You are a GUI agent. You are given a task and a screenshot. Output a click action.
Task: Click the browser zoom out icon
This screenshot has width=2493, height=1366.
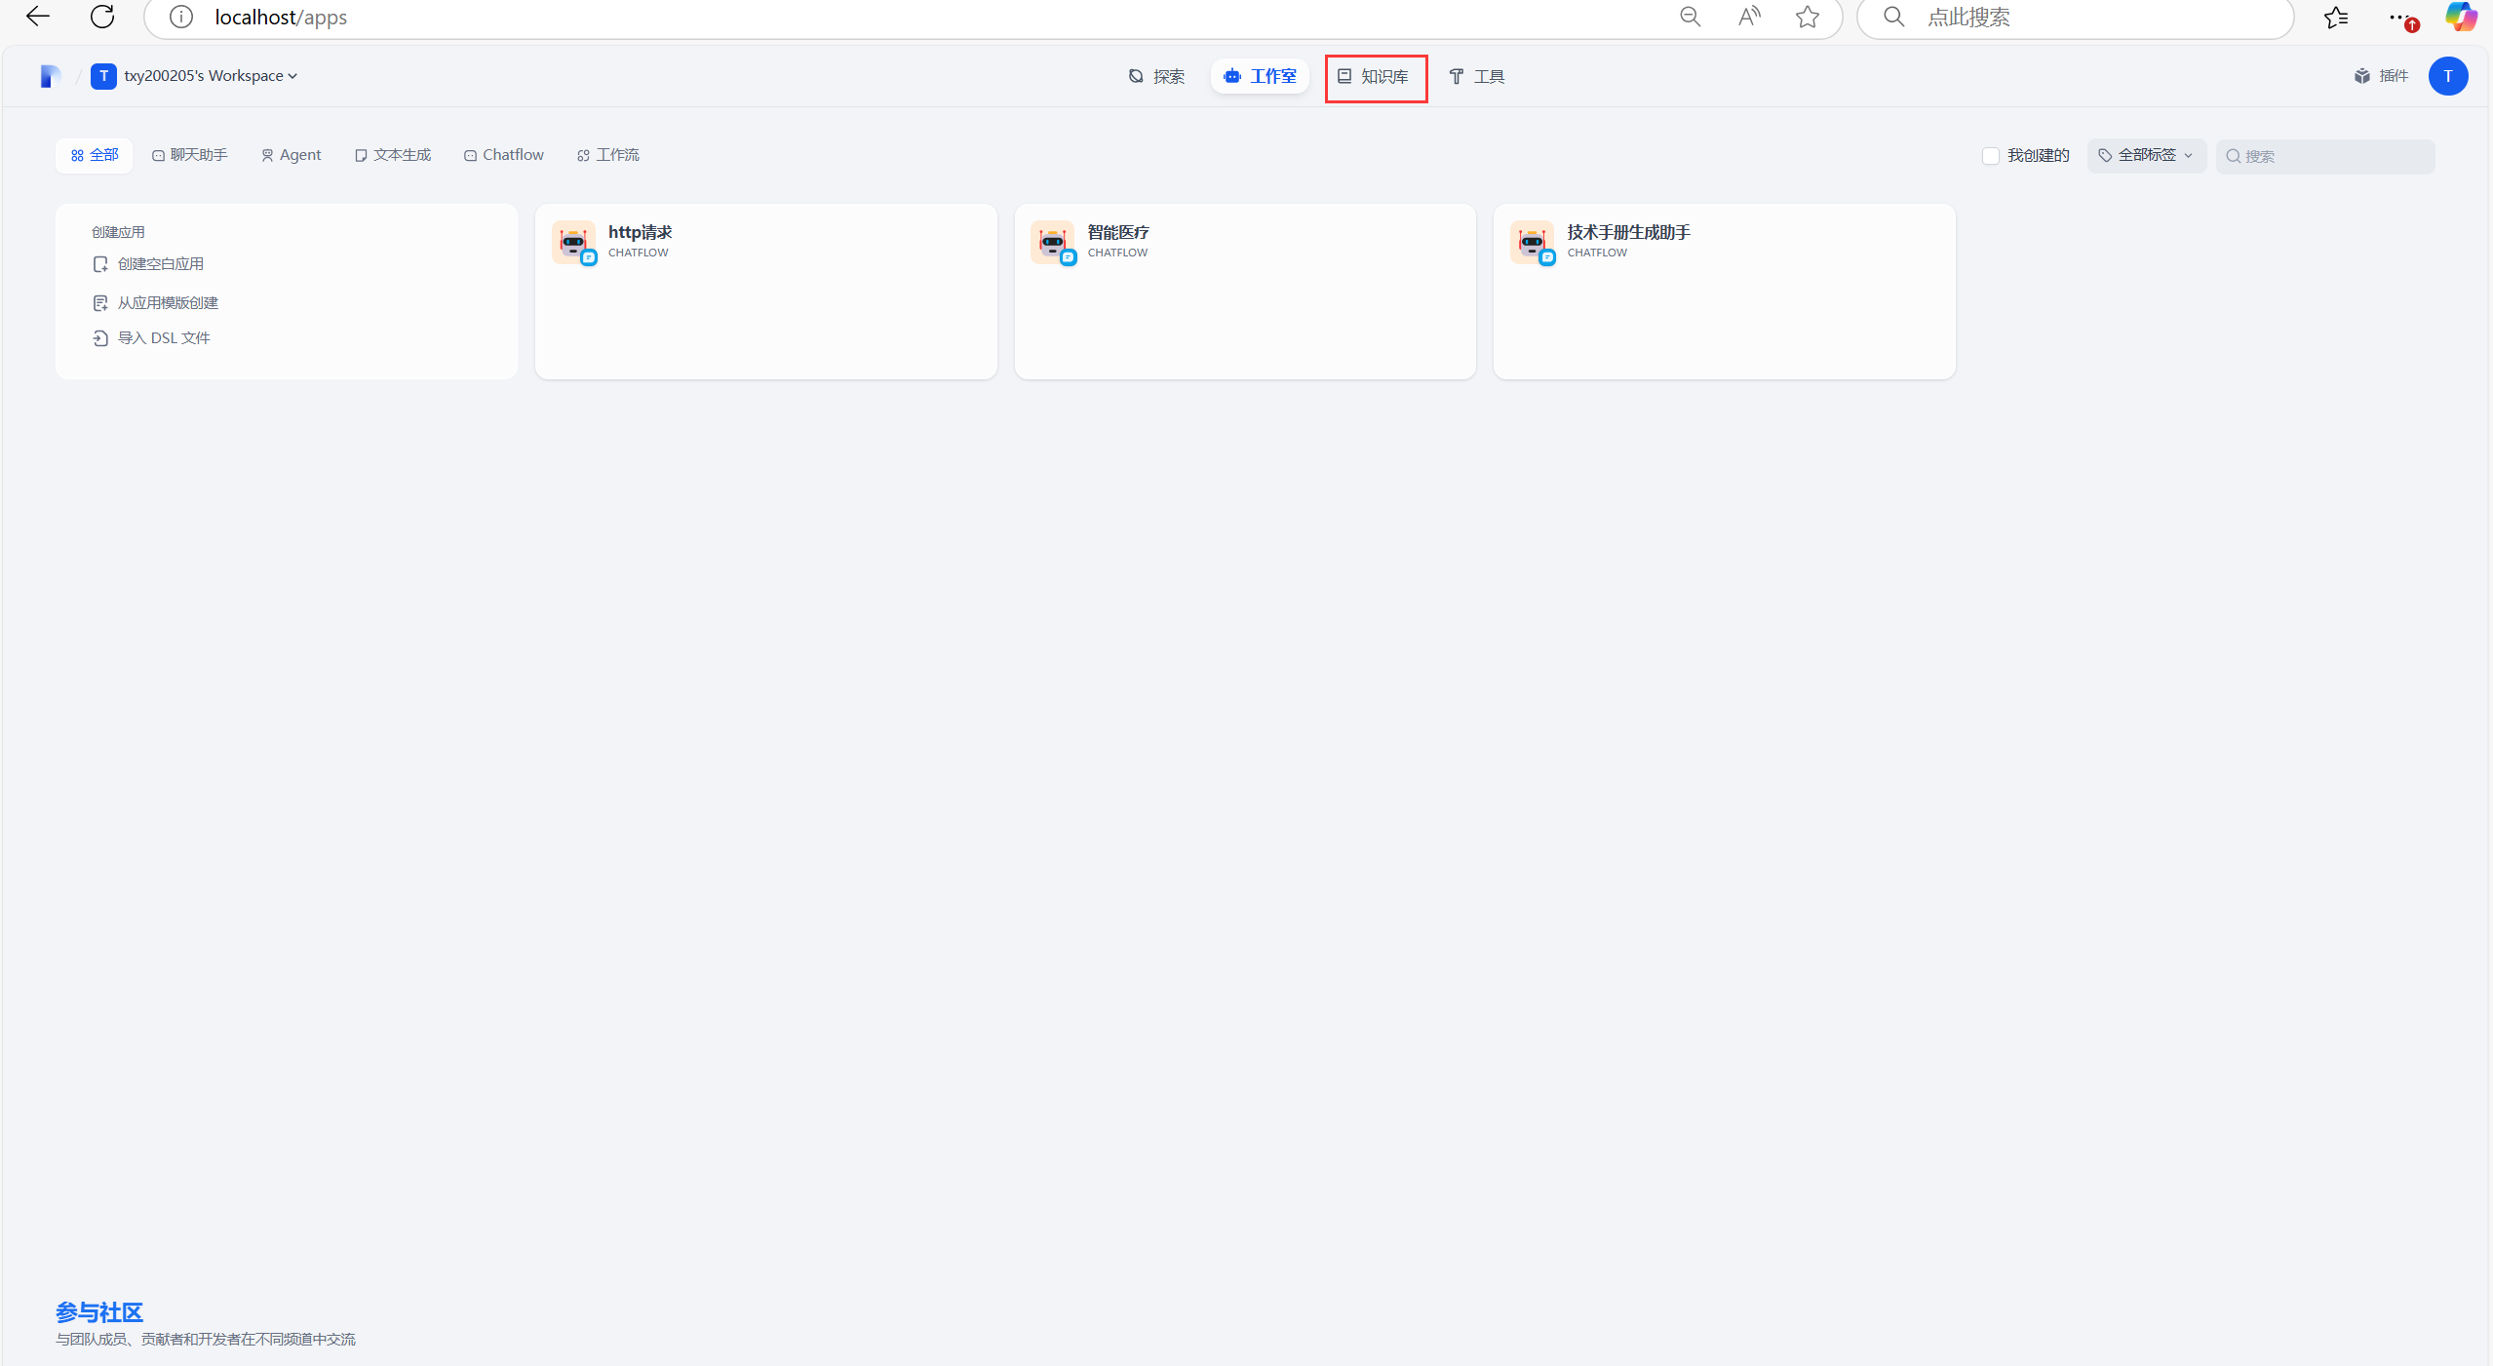tap(1690, 17)
